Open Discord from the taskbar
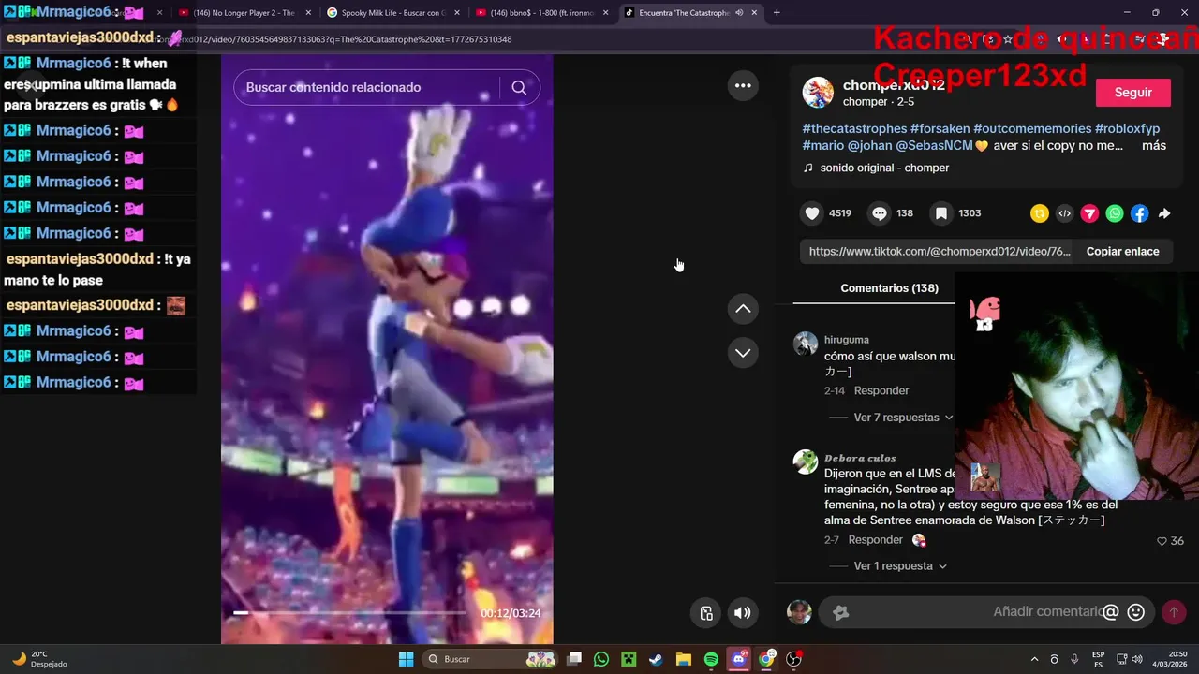The width and height of the screenshot is (1199, 674). tap(739, 659)
